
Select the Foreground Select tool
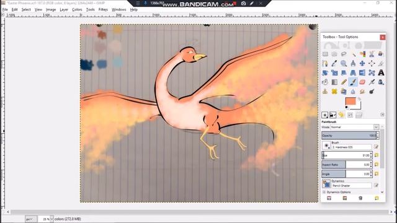381,54
